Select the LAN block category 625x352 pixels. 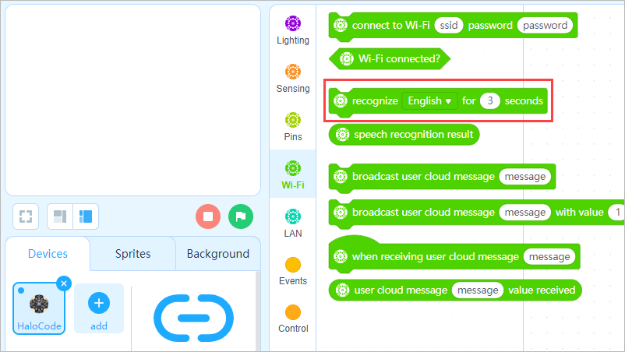pyautogui.click(x=292, y=223)
